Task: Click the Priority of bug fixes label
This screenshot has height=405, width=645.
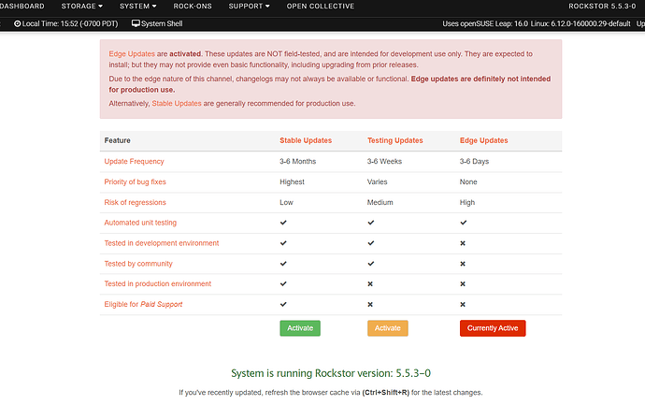Action: click(x=135, y=181)
